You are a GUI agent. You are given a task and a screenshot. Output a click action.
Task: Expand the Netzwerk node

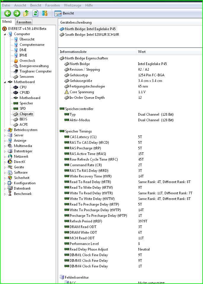point(5,157)
